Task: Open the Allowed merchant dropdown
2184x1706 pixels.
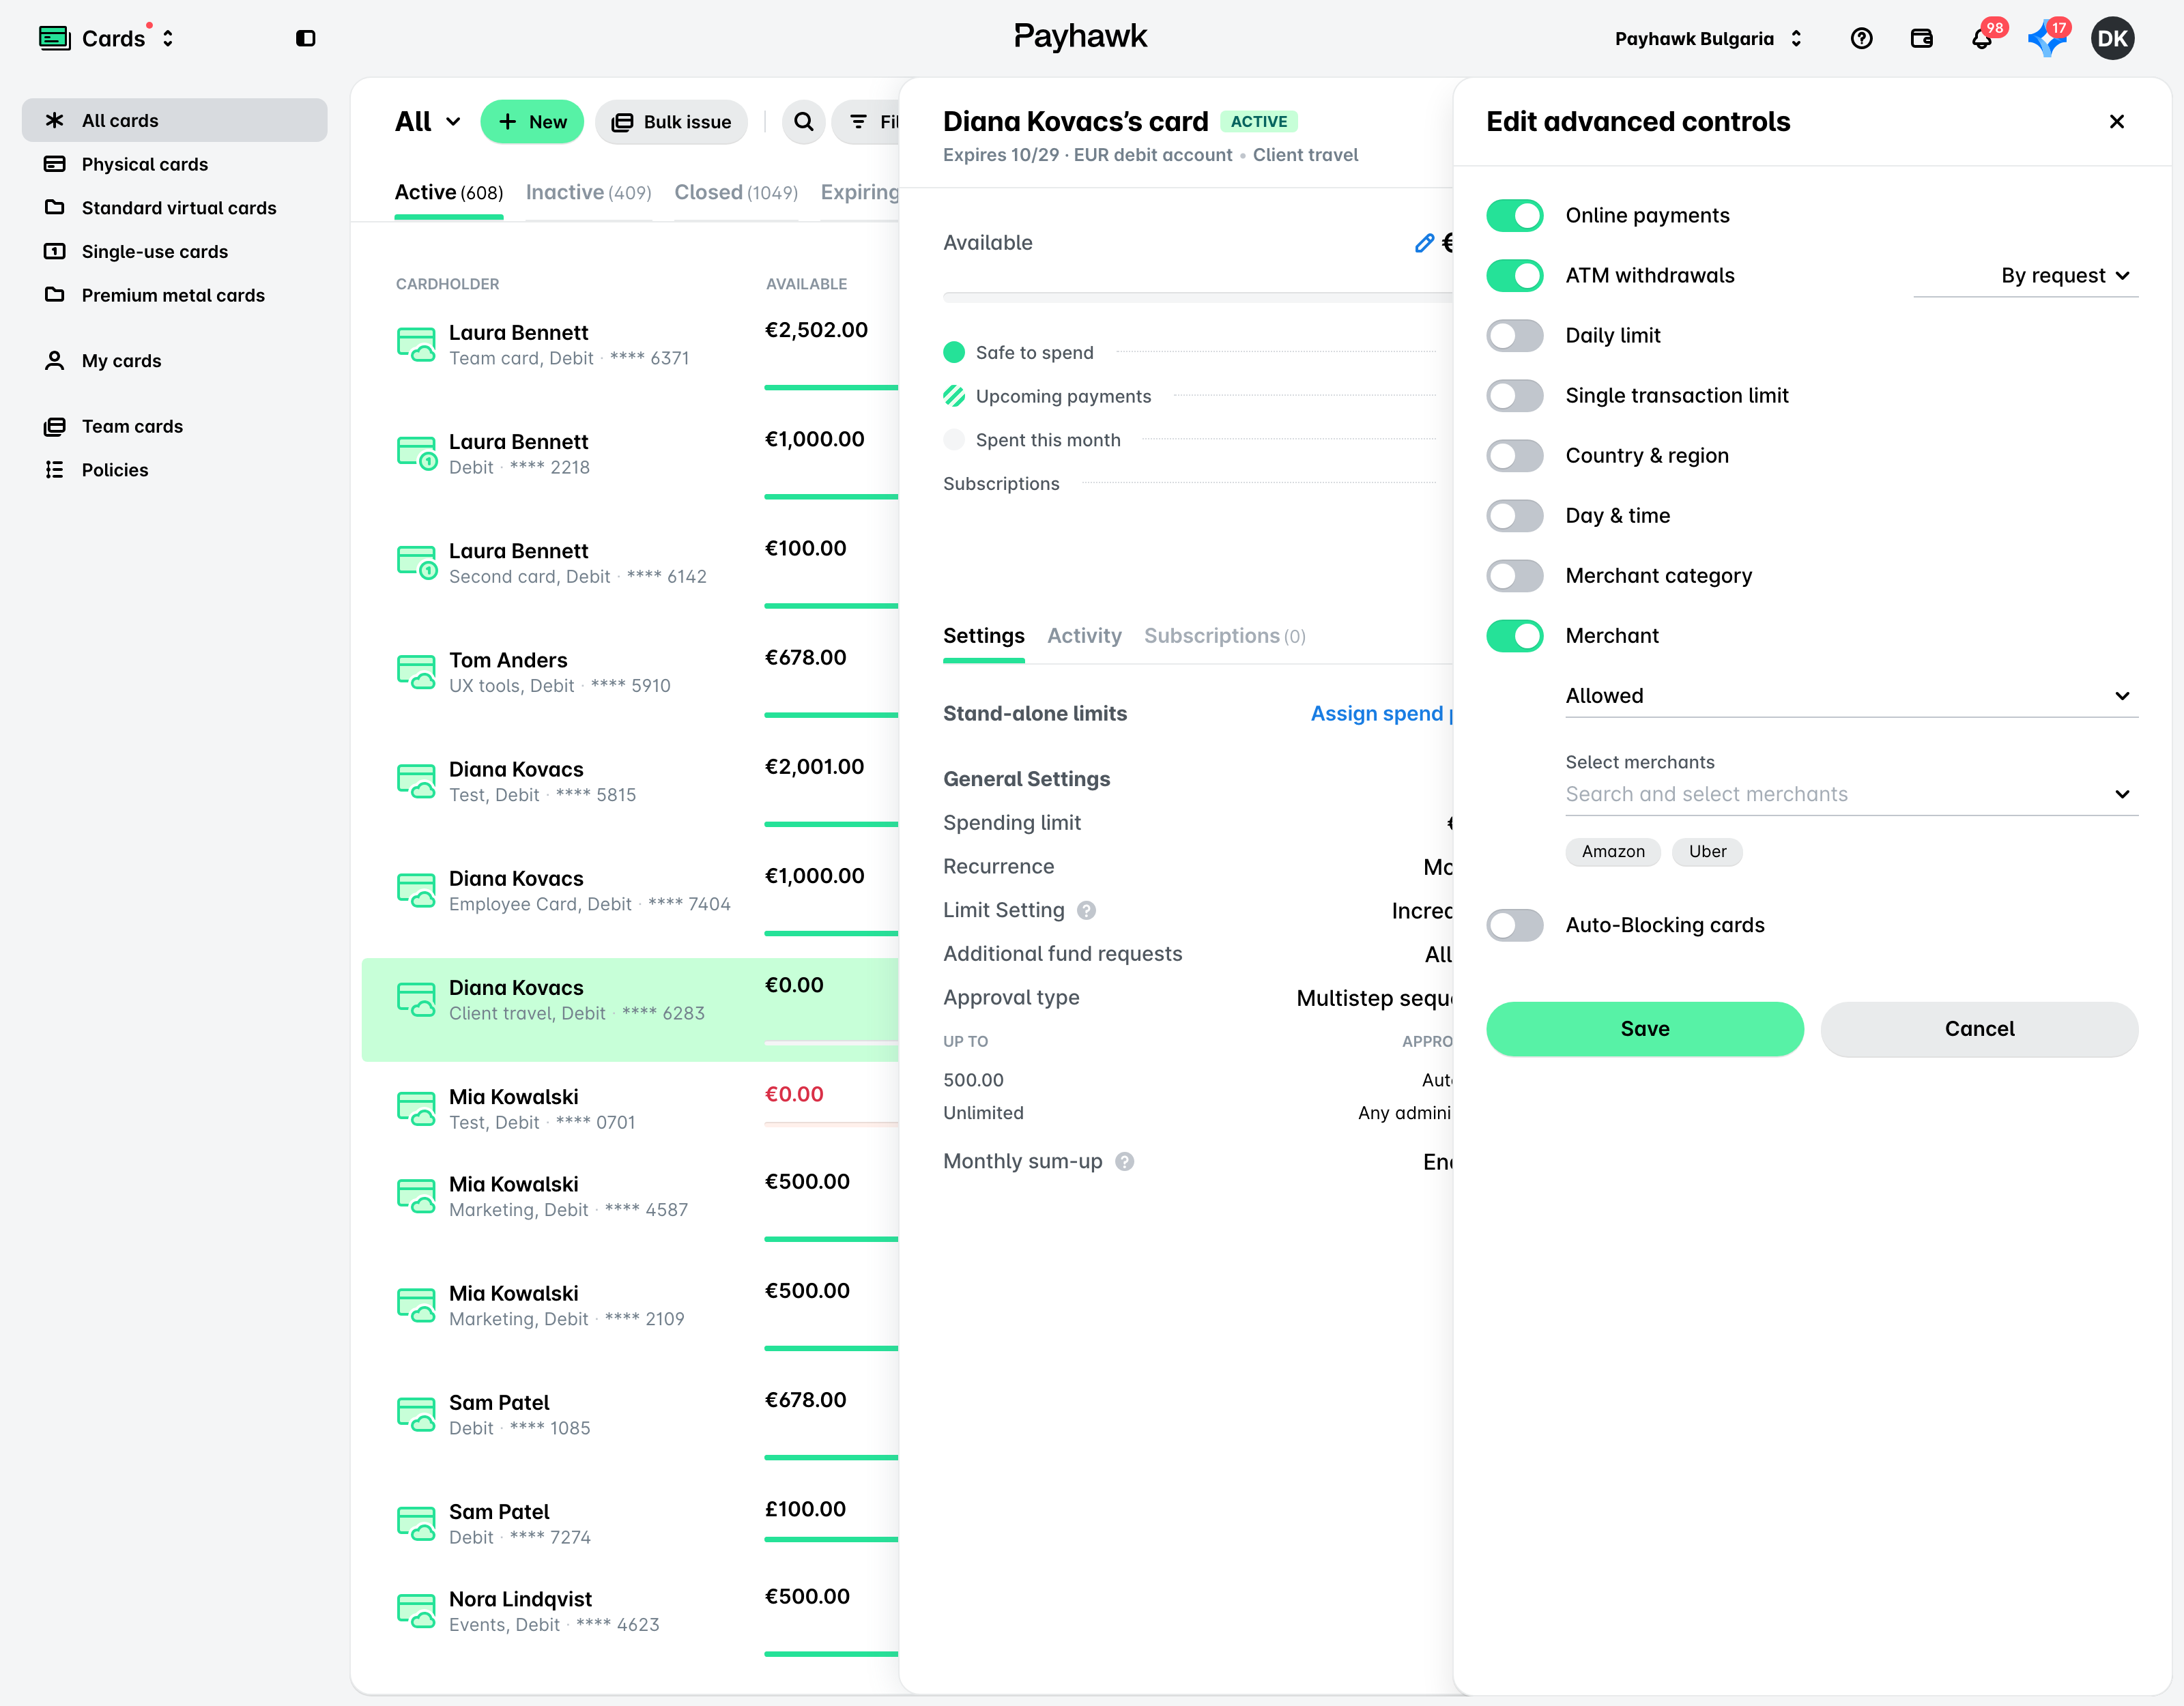Action: click(x=1852, y=696)
